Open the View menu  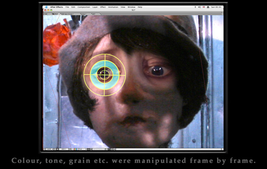[x=123, y=7]
